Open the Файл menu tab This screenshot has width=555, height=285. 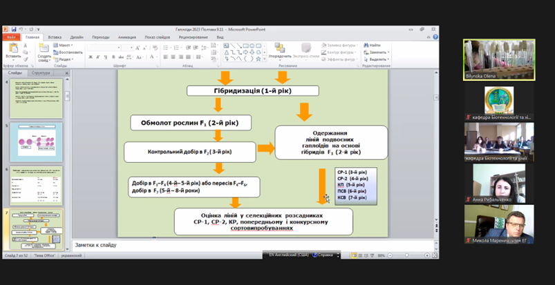point(11,37)
